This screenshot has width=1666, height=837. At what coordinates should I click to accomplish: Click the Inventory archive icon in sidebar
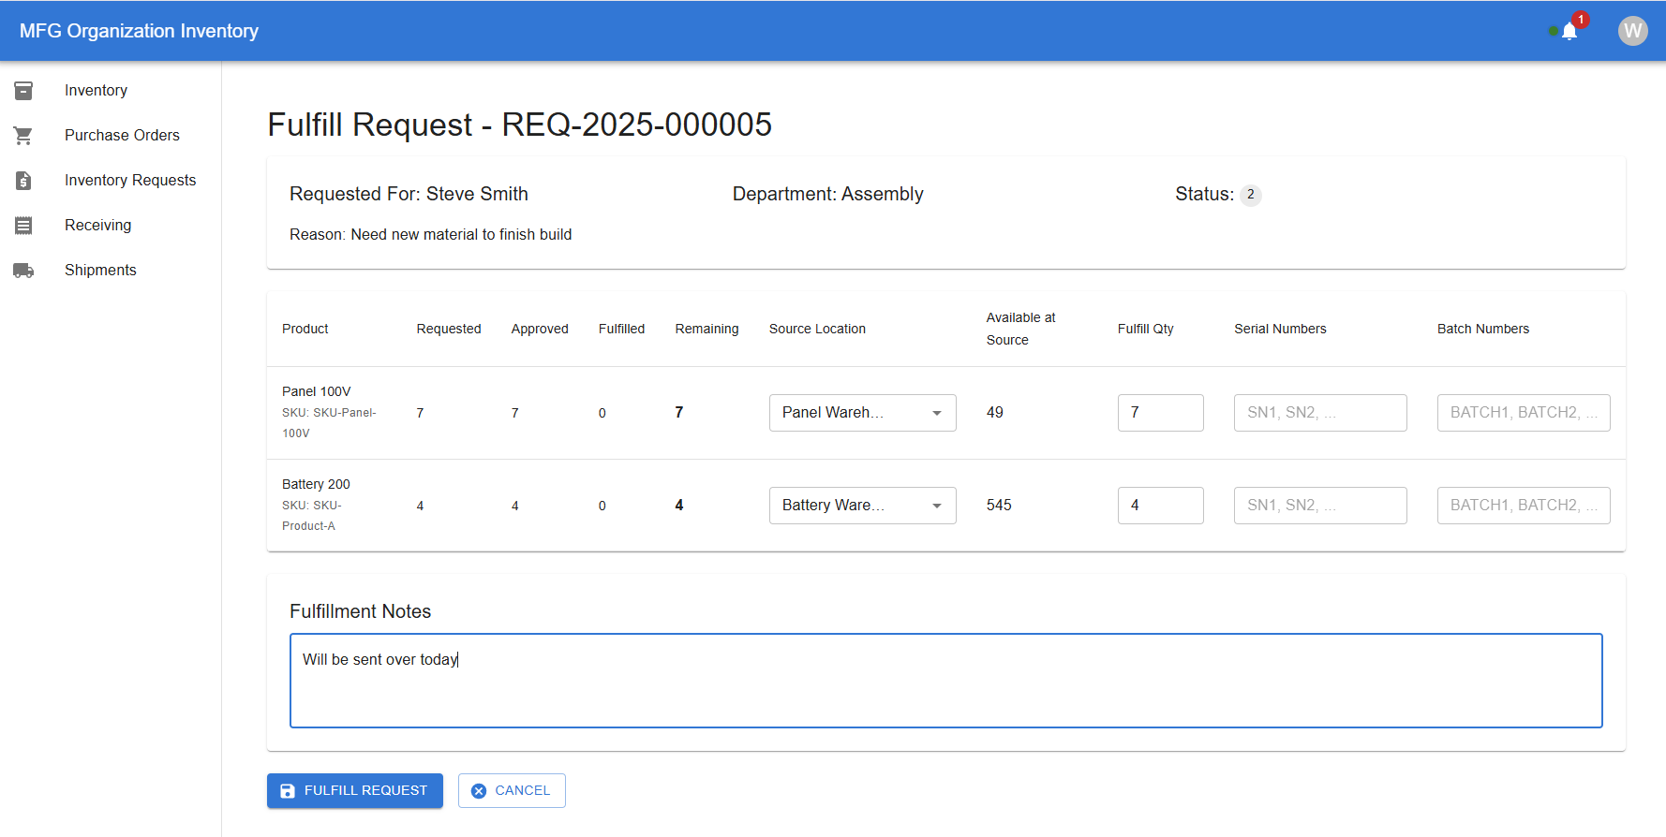click(23, 91)
